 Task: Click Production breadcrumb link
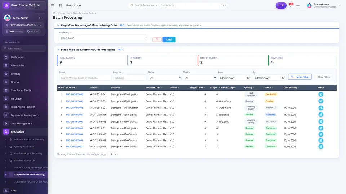(64, 13)
